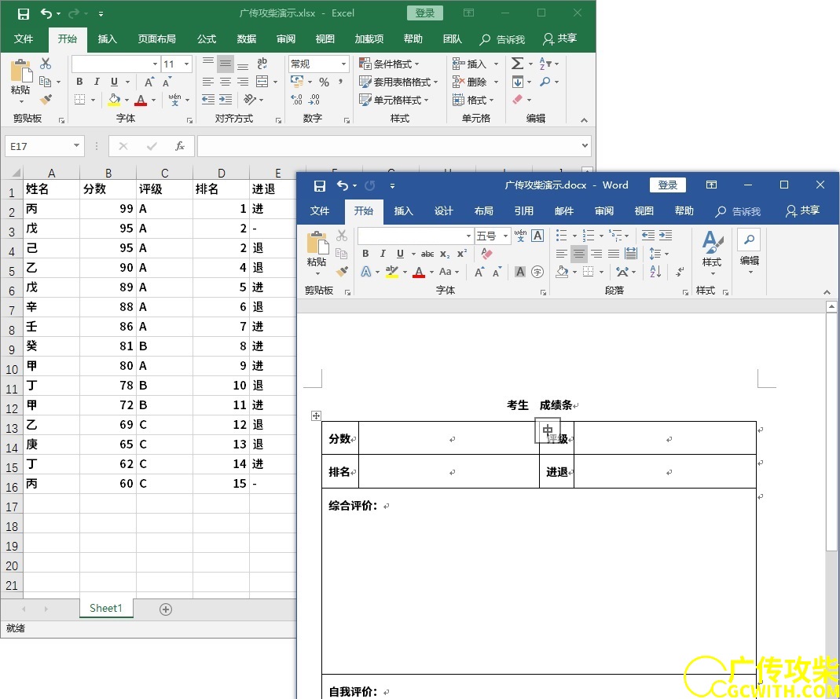Click the Paste clipboard icon in Excel
The width and height of the screenshot is (840, 699).
point(21,71)
